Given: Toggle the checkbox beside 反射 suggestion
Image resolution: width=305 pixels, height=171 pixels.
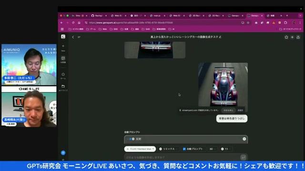Looking at the screenshot, I should pos(130,139).
